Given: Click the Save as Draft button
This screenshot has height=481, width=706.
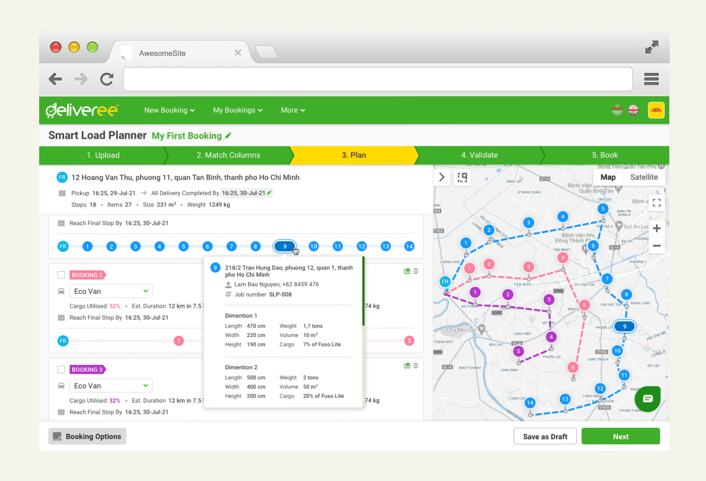Looking at the screenshot, I should [x=545, y=436].
